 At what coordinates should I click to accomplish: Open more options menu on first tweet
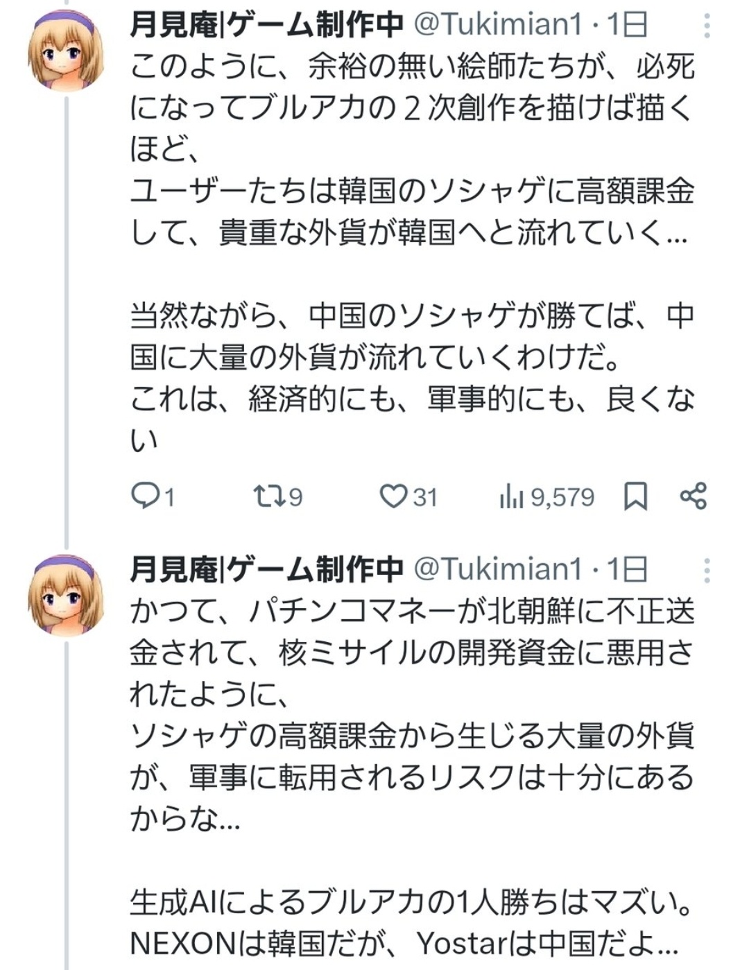[707, 26]
